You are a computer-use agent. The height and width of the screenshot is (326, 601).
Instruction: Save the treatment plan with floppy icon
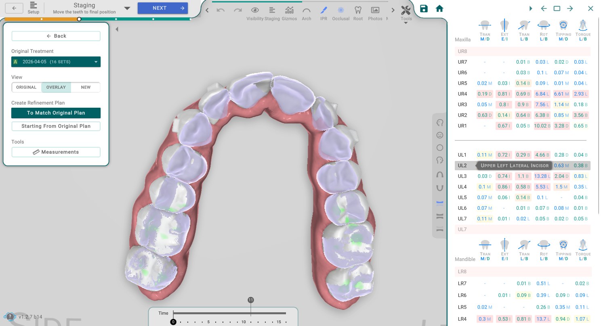click(x=424, y=8)
